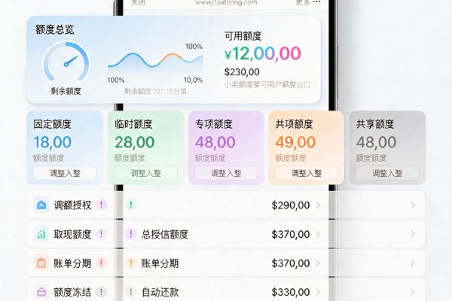452x301 pixels.
Task: Click the 共享额度 gray value 48,00
Action: click(x=376, y=142)
